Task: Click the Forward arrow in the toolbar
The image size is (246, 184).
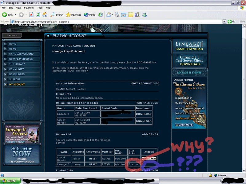Action: (x=21, y=15)
